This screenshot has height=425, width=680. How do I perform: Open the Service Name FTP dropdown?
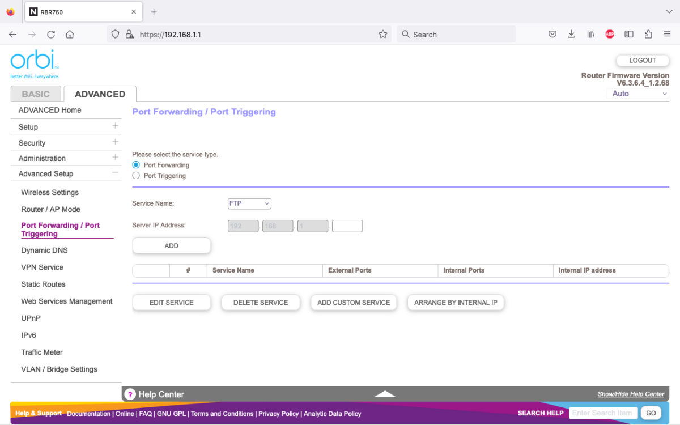tap(249, 203)
